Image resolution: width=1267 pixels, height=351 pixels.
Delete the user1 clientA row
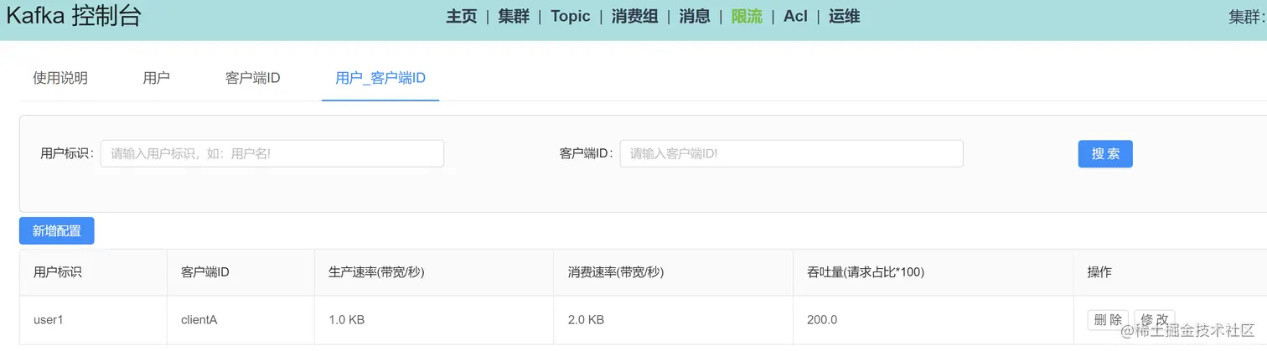pyautogui.click(x=1108, y=320)
